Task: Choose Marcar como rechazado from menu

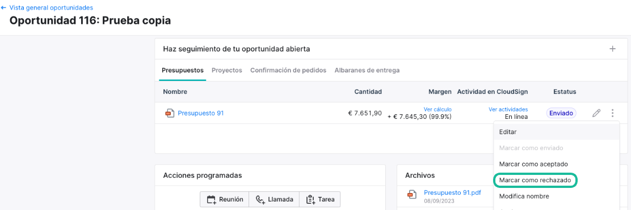Action: point(535,181)
